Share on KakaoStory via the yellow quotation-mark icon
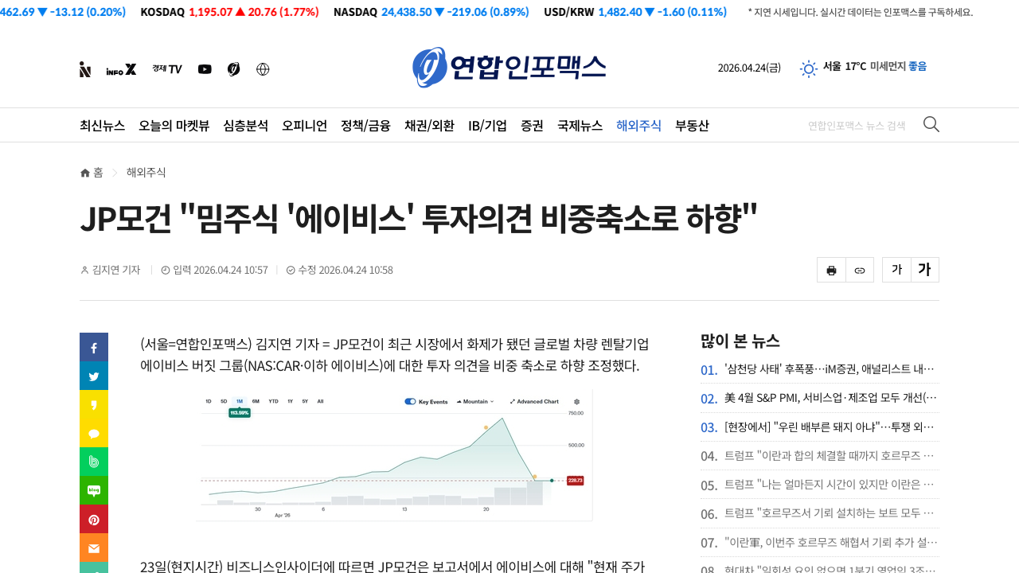The height and width of the screenshot is (573, 1019). click(94, 404)
